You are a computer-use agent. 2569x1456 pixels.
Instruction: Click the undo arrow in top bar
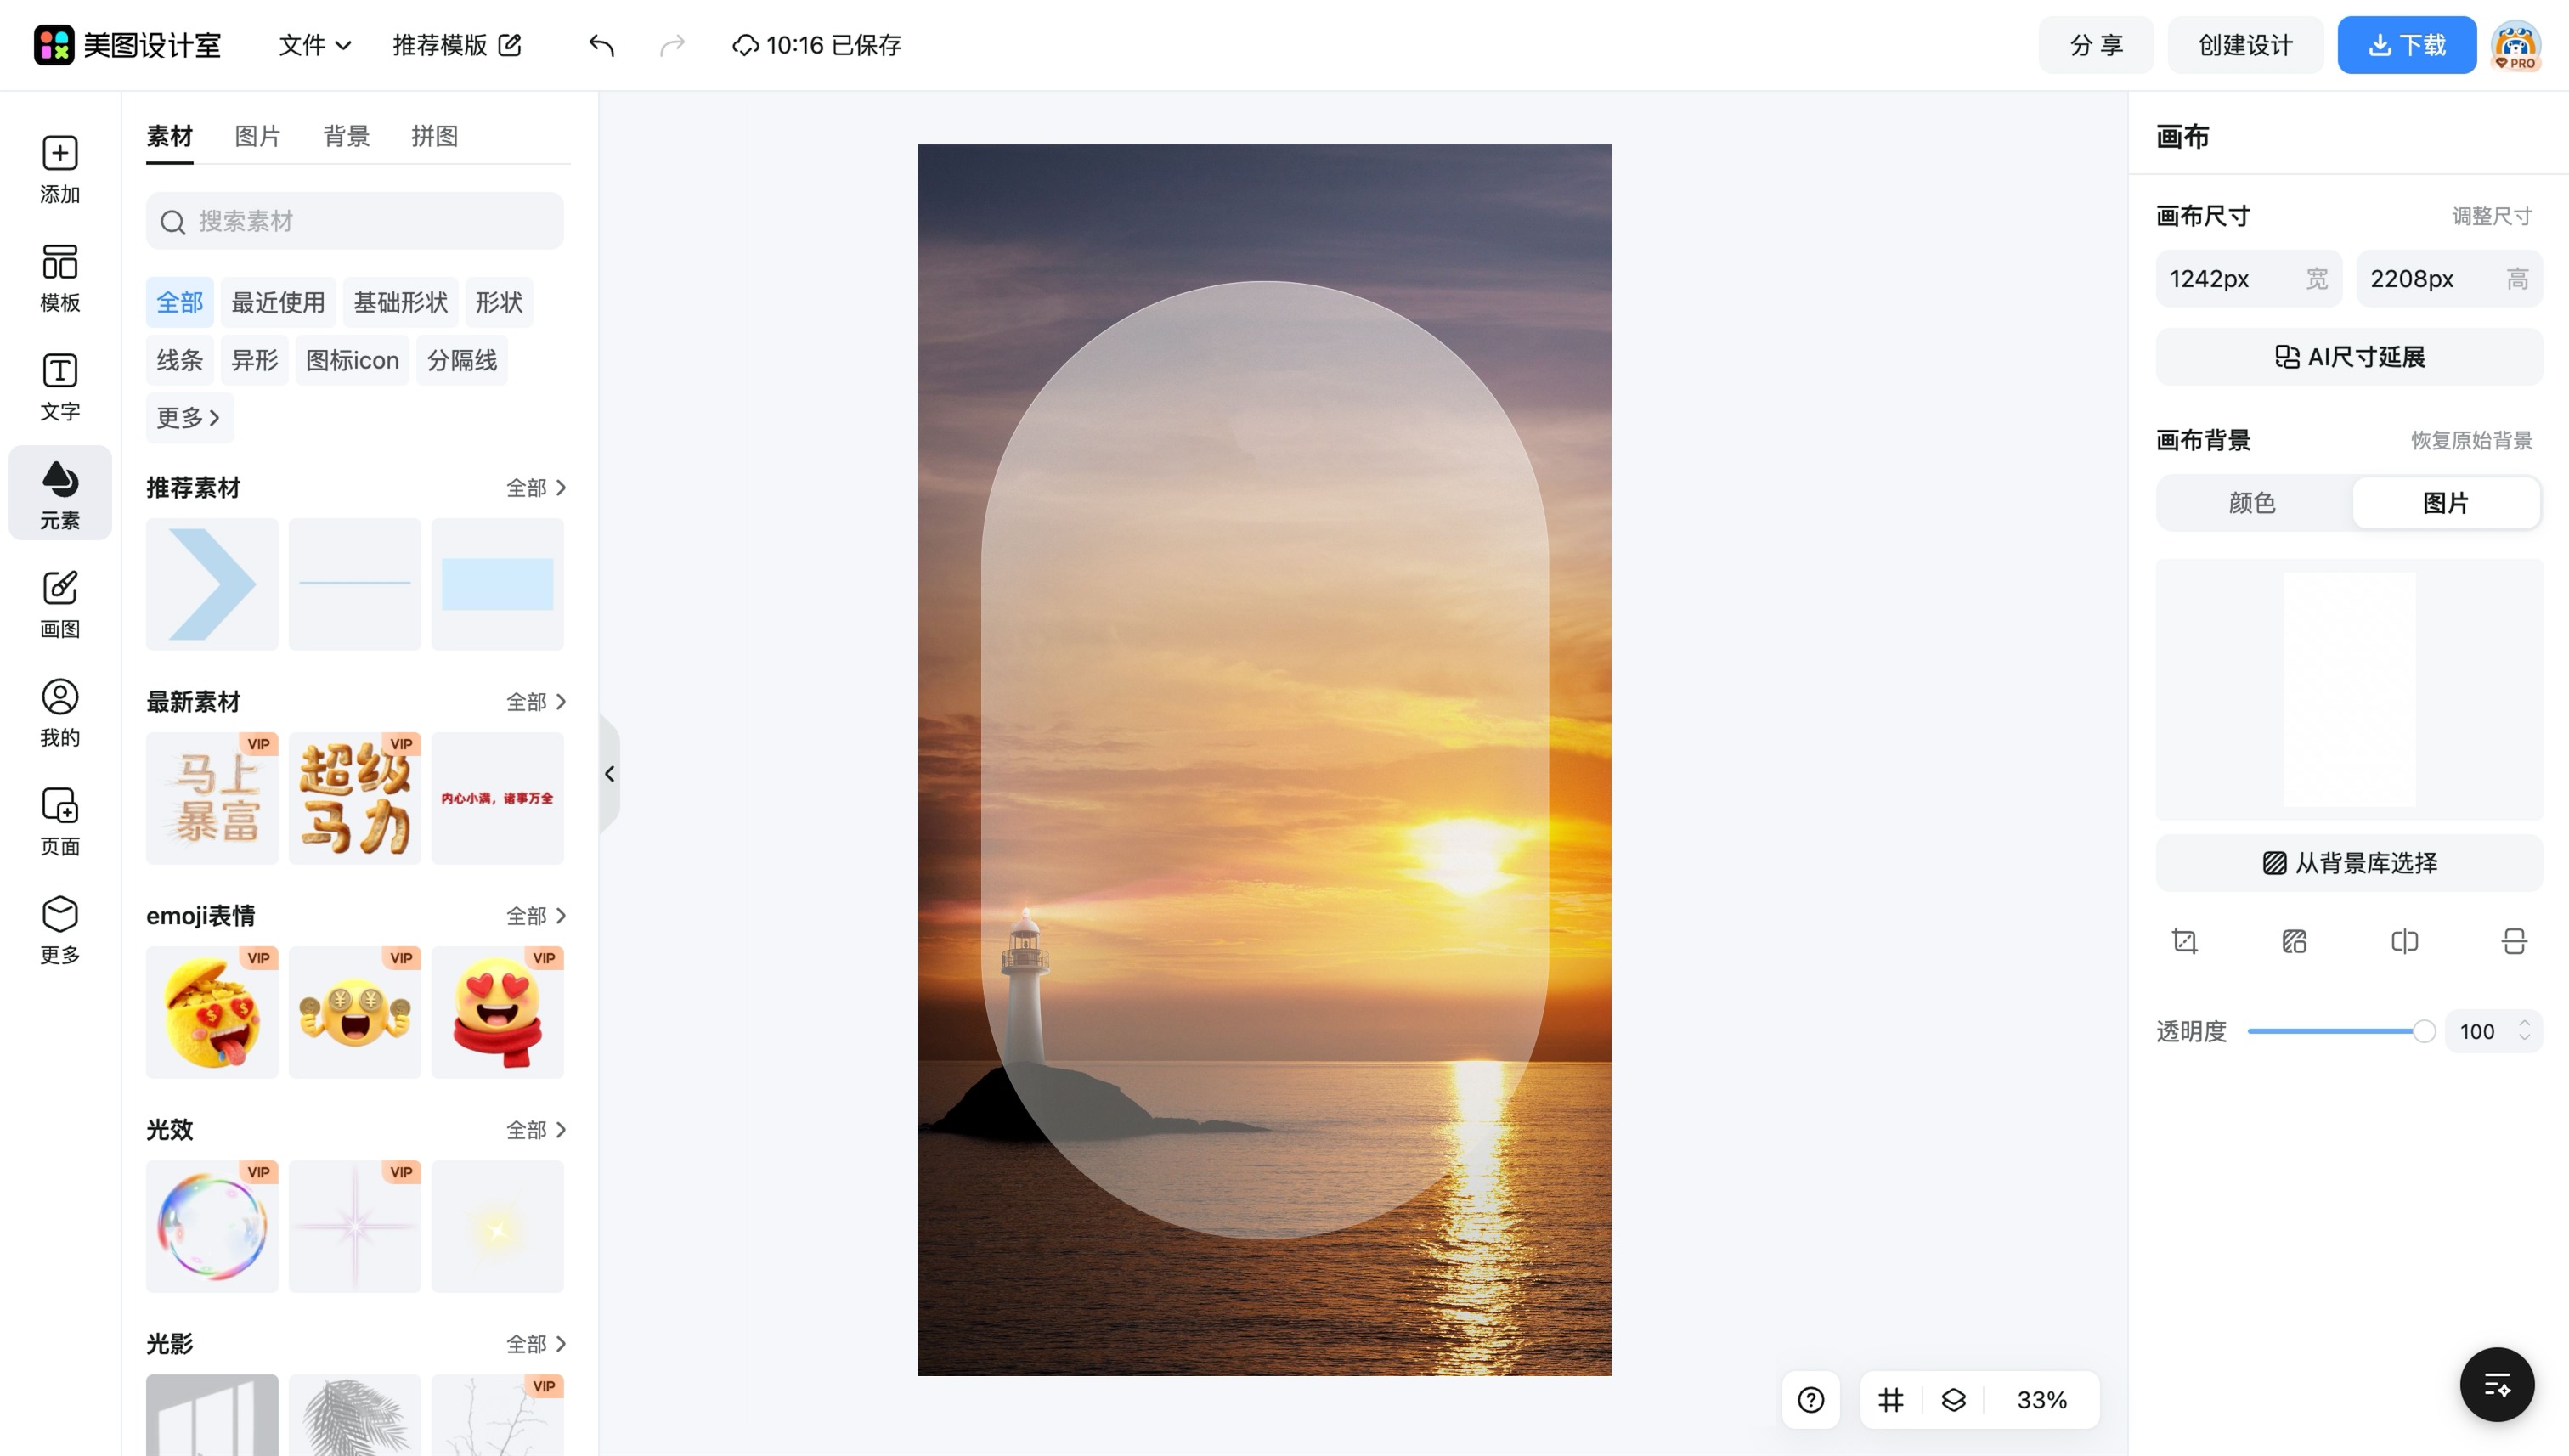601,45
